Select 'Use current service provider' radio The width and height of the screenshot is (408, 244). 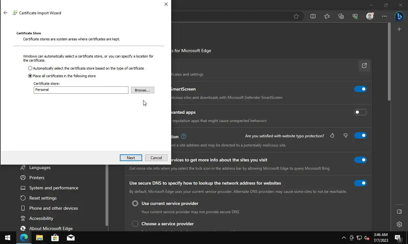pyautogui.click(x=135, y=203)
